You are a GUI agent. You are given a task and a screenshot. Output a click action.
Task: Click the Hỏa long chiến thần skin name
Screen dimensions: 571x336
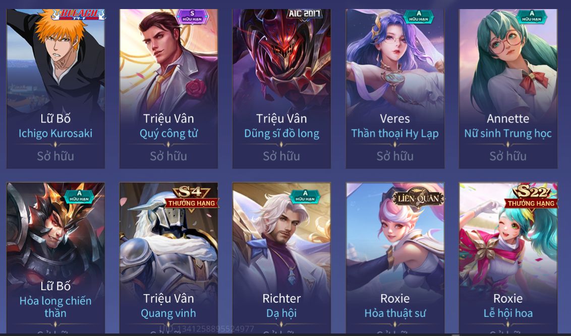tap(55, 307)
